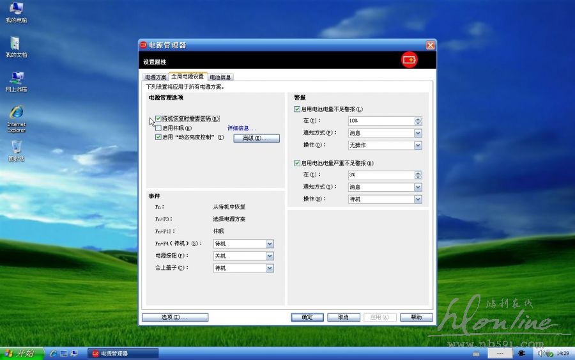Switch to the 电池信息 tab
This screenshot has height=360, width=575.
(x=221, y=77)
